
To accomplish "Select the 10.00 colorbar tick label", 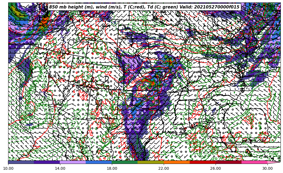I will pos(8,169).
